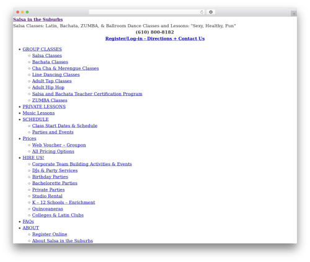This screenshot has height=262, width=310.
Task: Click the red close window button
Action: [18, 12]
